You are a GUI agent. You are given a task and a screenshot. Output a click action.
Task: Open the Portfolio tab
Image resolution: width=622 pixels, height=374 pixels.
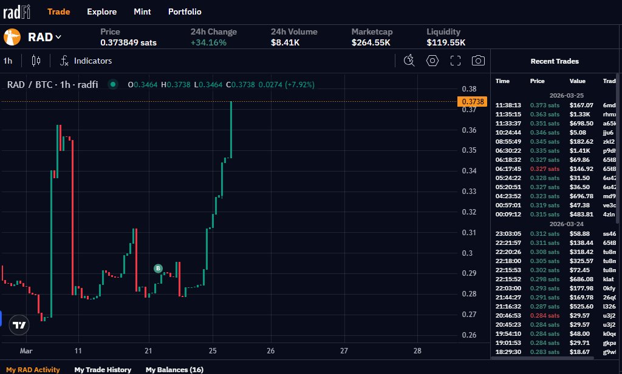pos(185,12)
